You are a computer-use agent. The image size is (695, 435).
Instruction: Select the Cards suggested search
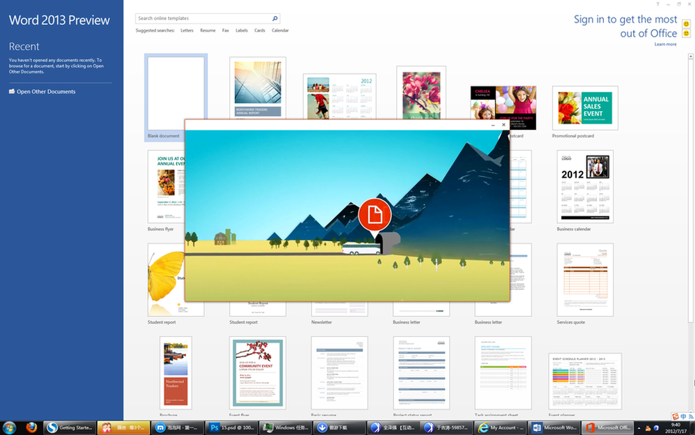(x=260, y=31)
